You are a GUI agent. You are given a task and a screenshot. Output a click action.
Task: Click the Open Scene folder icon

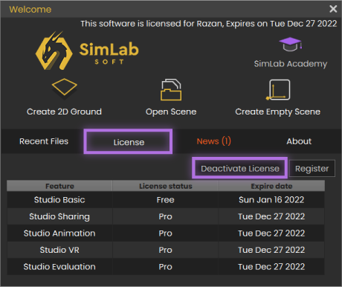coord(171,89)
